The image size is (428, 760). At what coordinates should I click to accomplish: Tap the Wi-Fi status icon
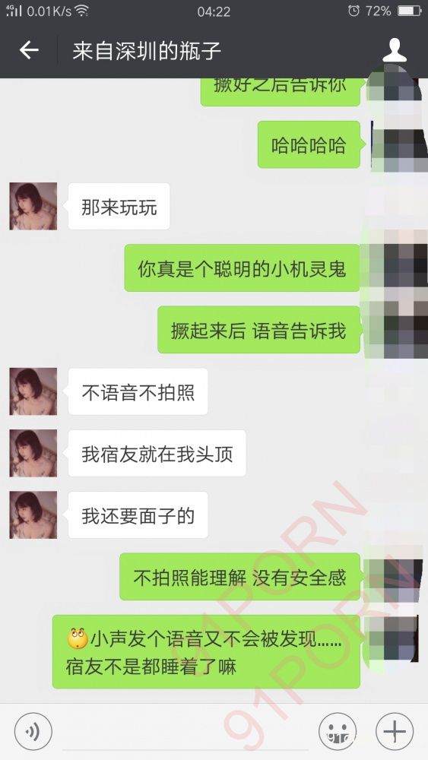coord(81,11)
